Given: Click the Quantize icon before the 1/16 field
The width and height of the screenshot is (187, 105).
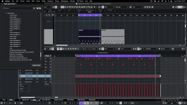Looking at the screenshot, I should click(131, 7).
